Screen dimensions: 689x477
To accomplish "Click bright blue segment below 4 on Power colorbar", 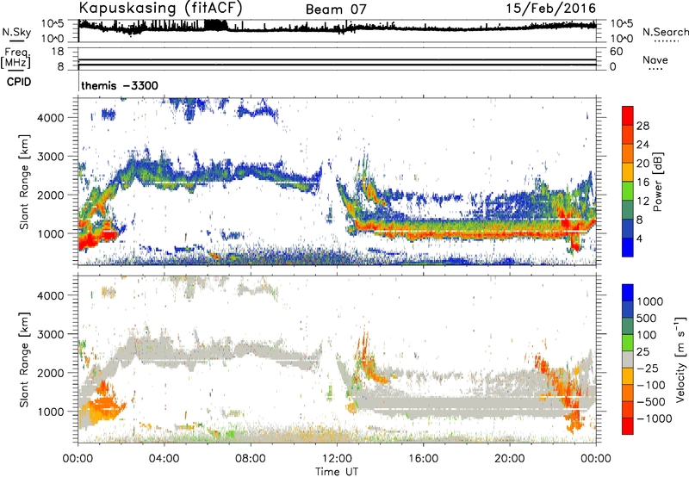I will (628, 248).
